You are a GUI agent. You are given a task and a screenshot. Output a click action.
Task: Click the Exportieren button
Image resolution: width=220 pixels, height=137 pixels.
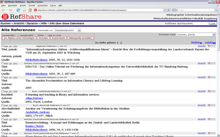click(x=59, y=38)
